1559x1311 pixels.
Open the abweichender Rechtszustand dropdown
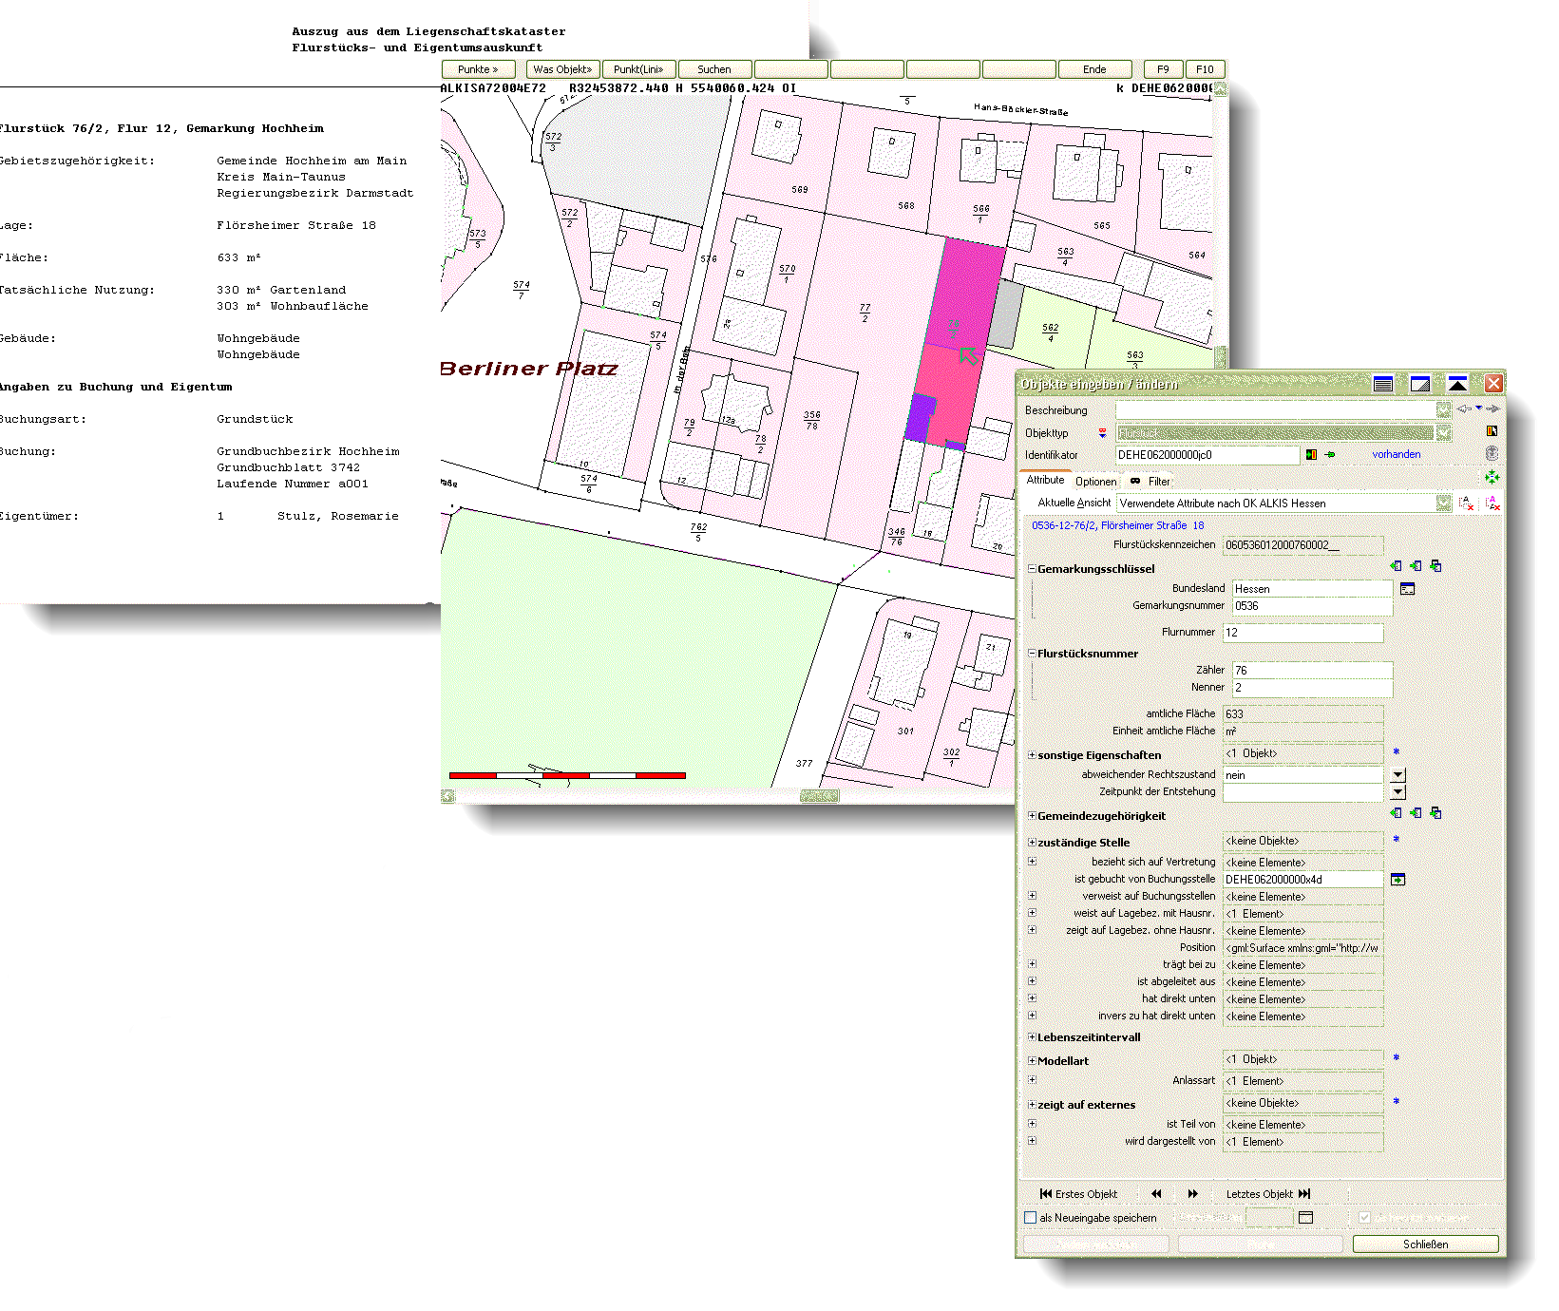1397,775
